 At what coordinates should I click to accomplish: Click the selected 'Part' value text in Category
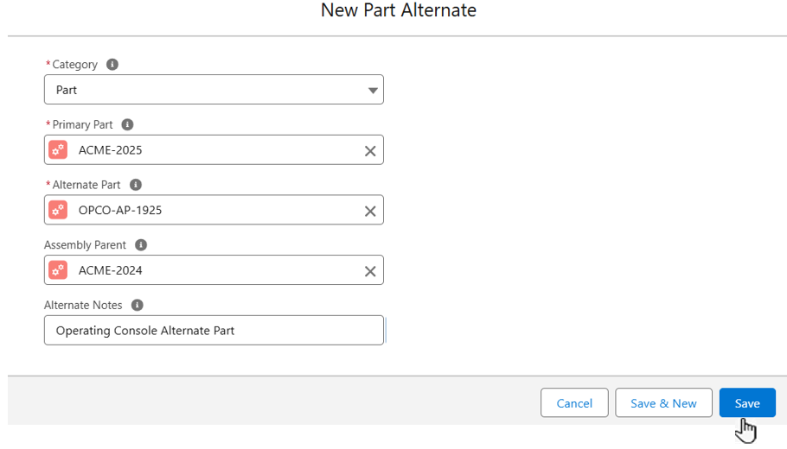click(67, 90)
